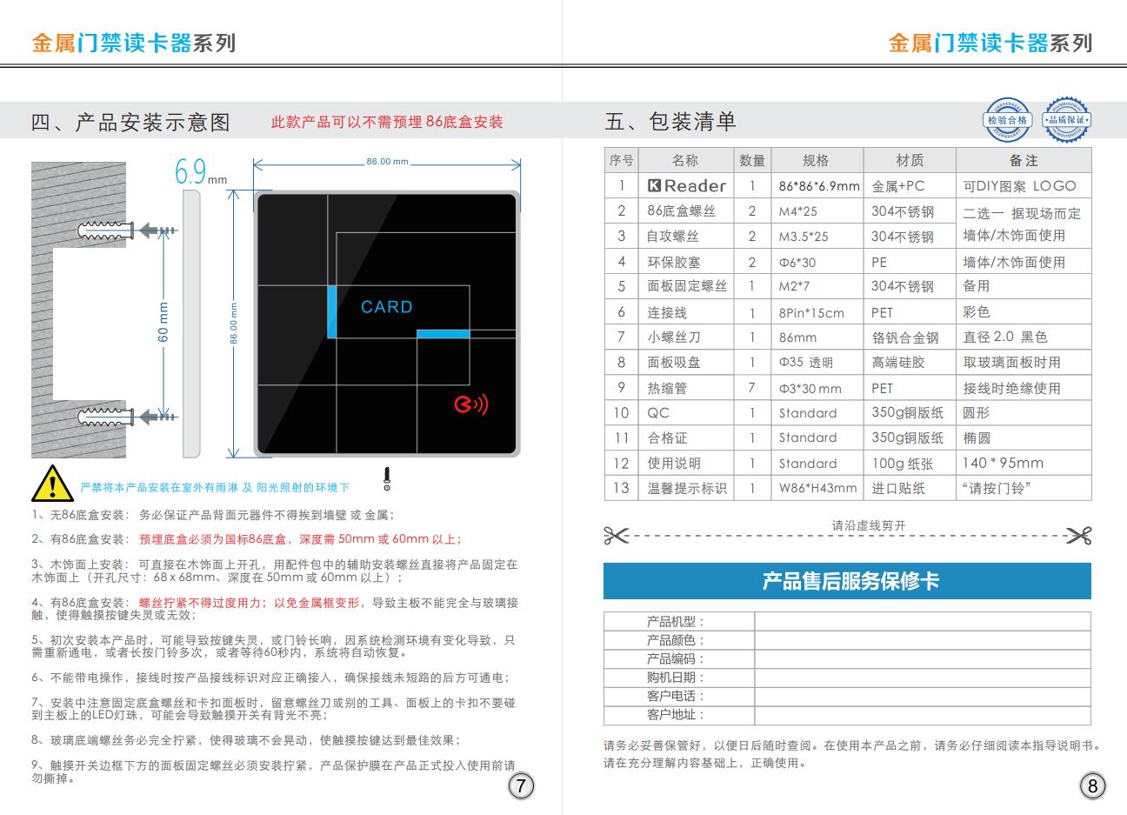Click the CARD label on the reader
The image size is (1127, 815).
click(387, 307)
